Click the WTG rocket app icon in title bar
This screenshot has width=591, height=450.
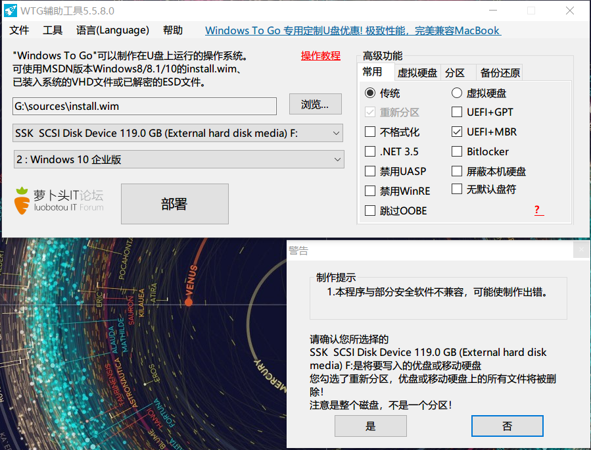point(10,11)
